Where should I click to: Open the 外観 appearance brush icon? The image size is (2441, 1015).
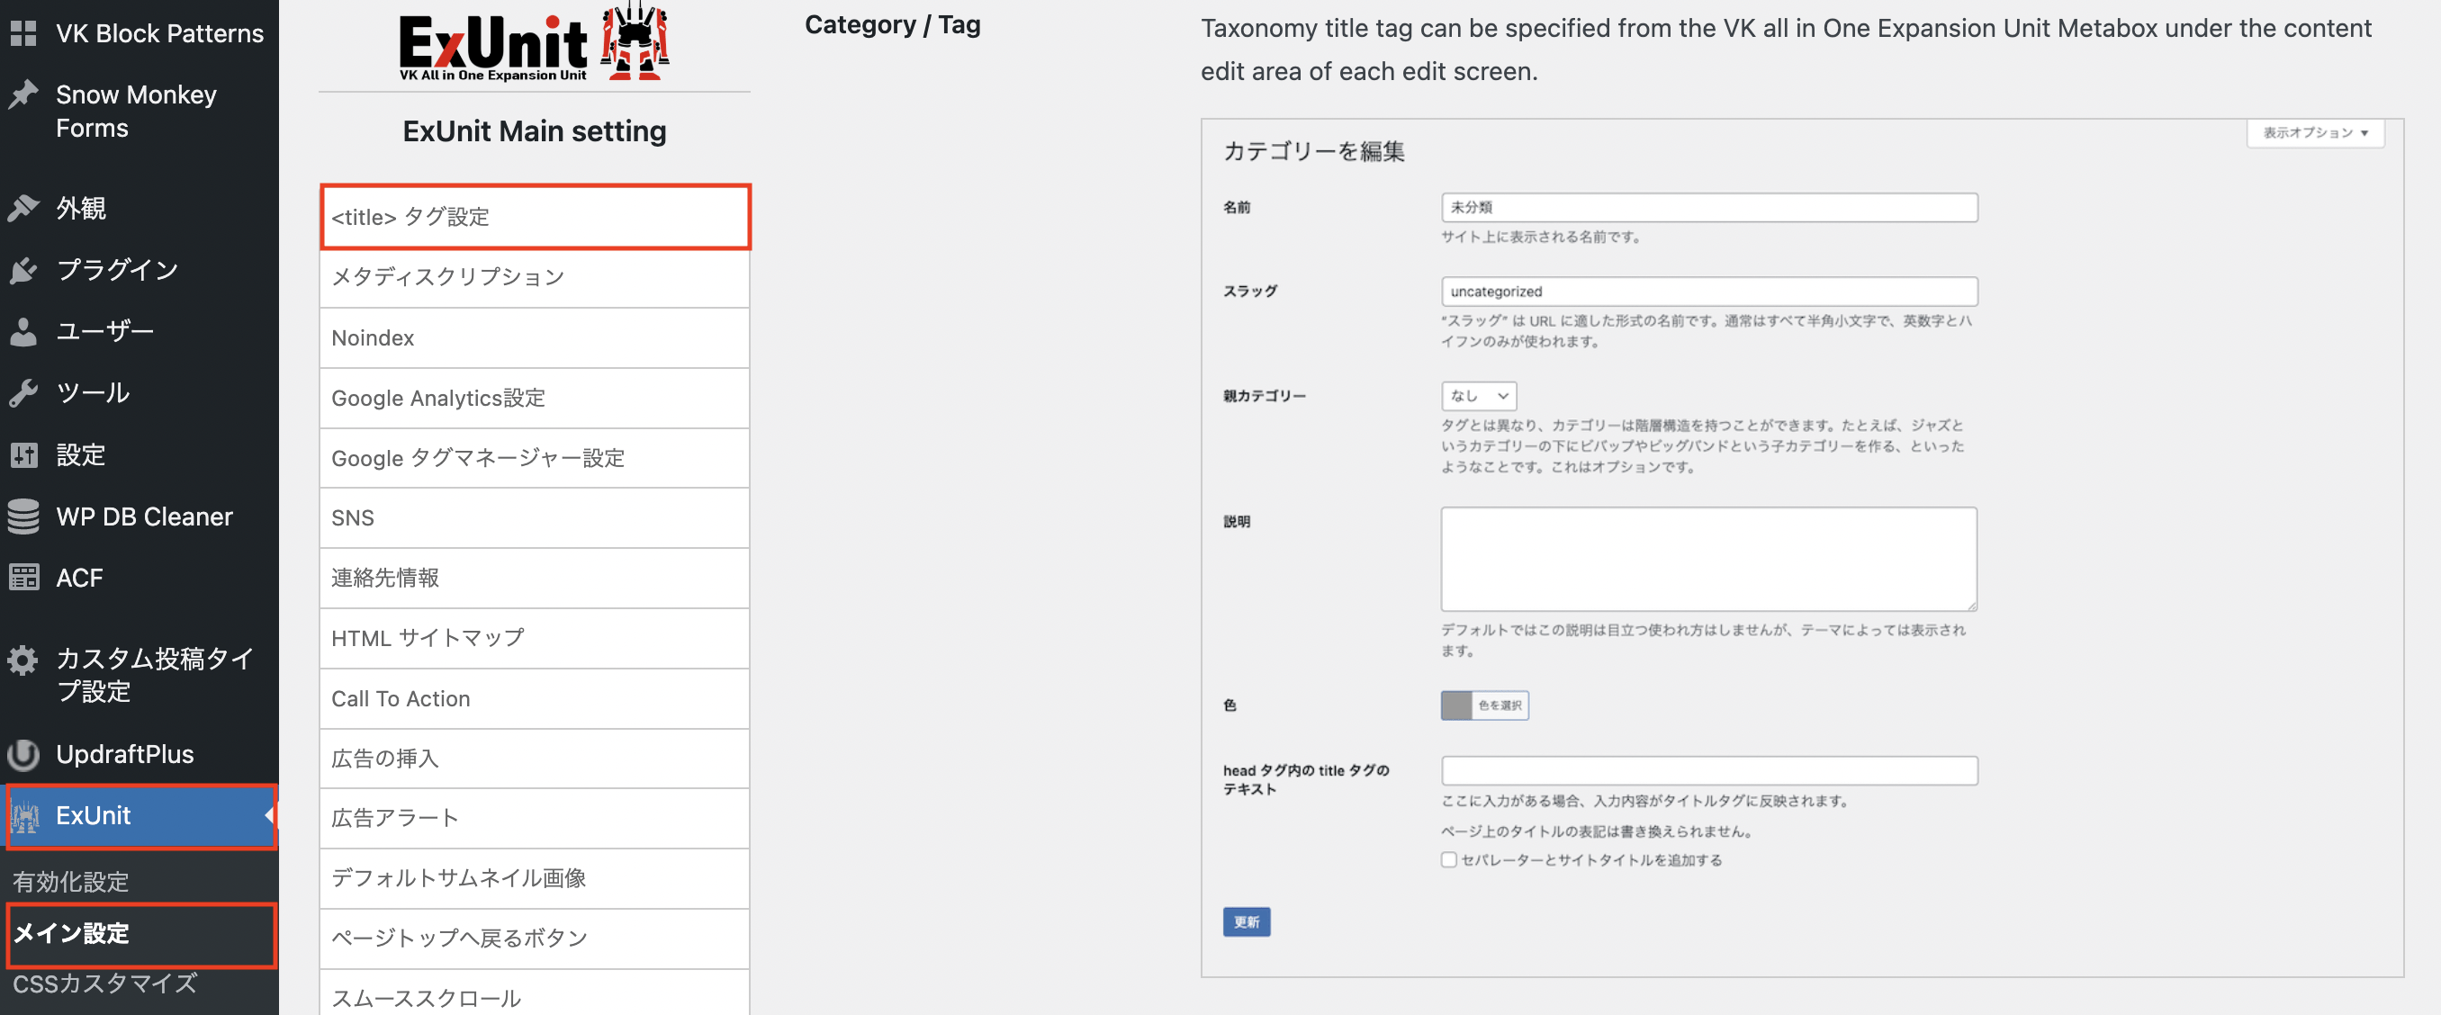point(23,208)
